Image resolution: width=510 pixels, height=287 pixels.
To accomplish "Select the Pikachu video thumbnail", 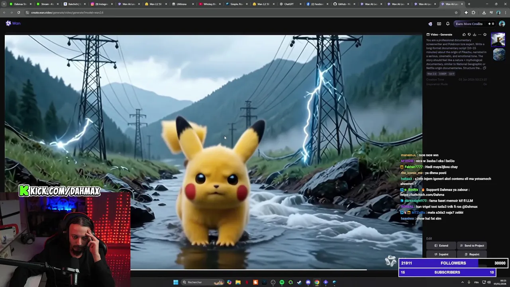I will click(498, 40).
